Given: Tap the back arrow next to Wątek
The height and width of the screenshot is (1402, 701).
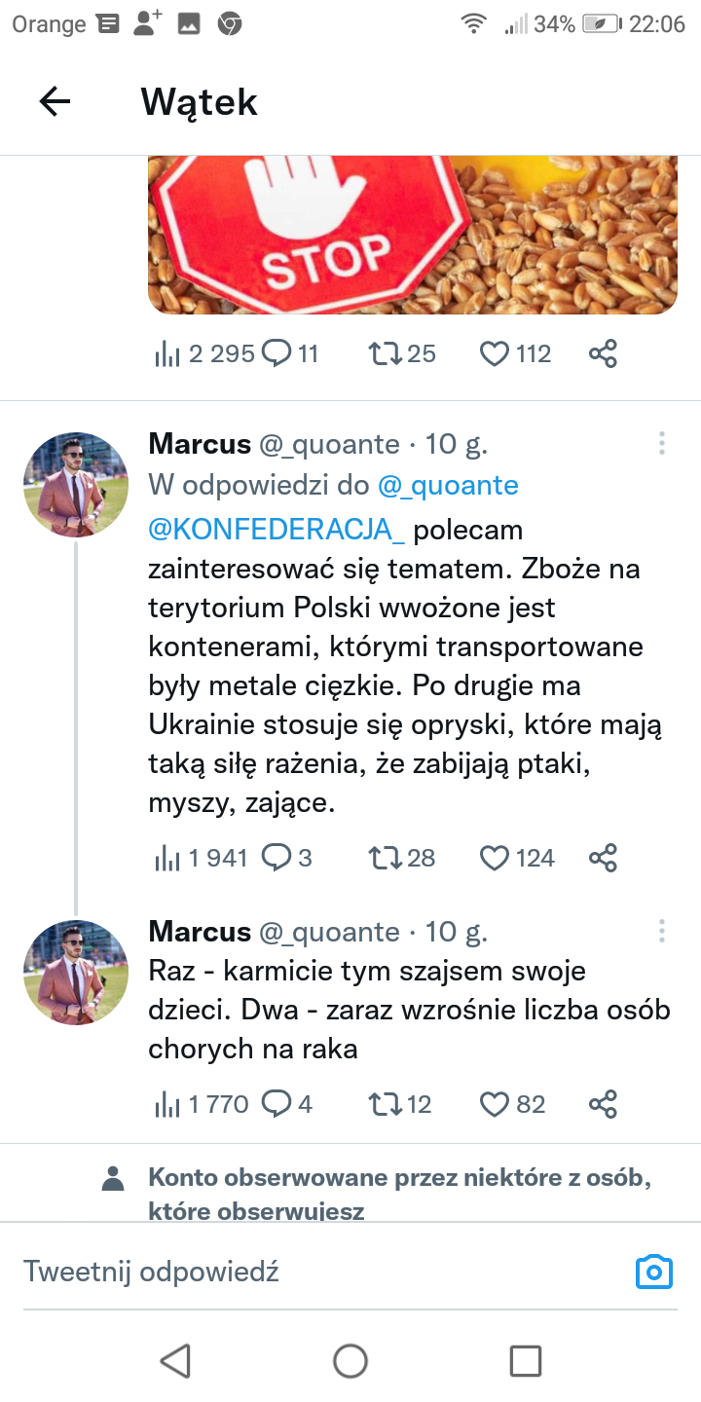Looking at the screenshot, I should (55, 101).
